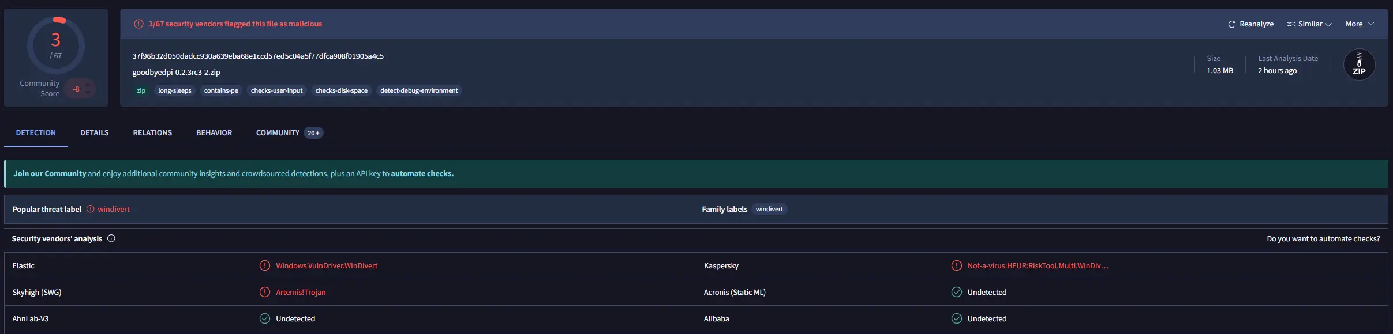Open the Similar dropdown chevron
Screen dimensions: 1393x334
tap(1328, 24)
